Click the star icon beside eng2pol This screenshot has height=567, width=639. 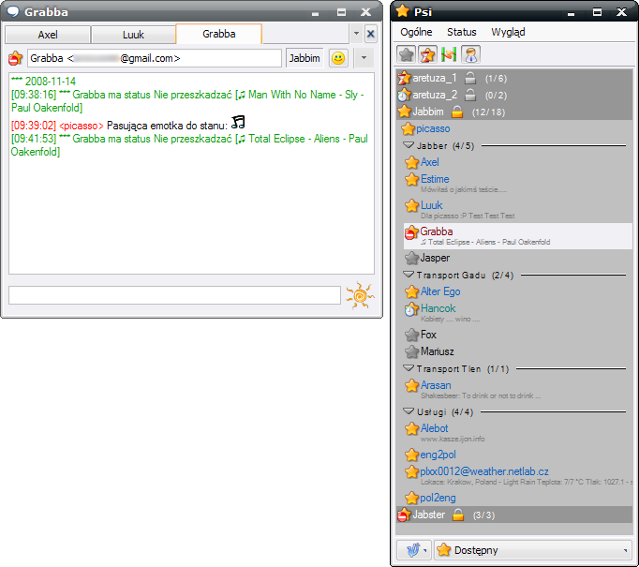coord(412,455)
